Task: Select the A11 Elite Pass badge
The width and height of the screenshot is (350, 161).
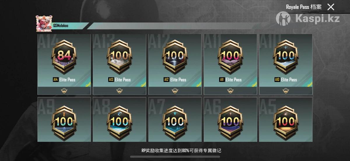Action: pos(230,56)
